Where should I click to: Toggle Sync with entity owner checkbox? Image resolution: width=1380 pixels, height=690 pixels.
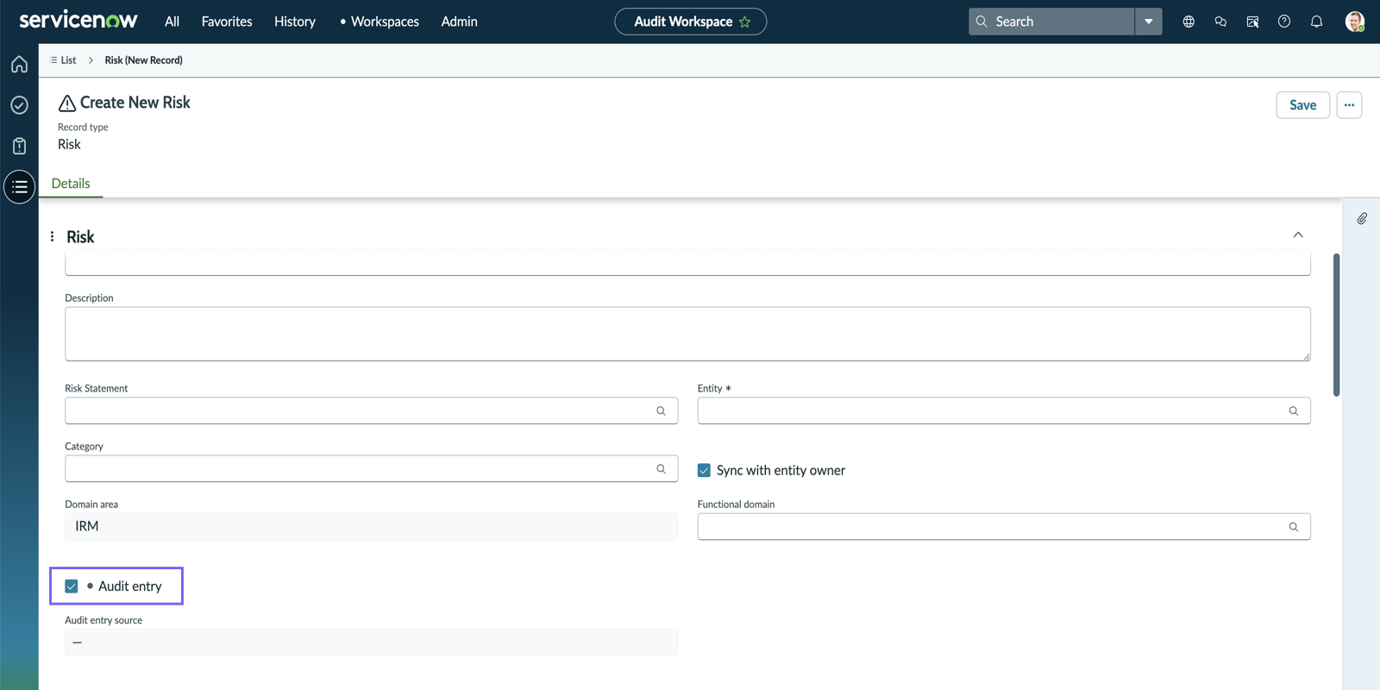pos(704,470)
